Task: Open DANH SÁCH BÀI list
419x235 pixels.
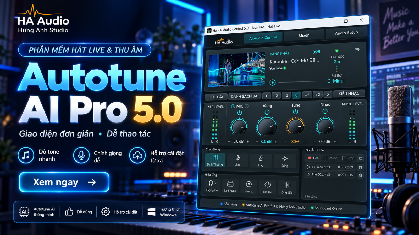Action: [245, 96]
